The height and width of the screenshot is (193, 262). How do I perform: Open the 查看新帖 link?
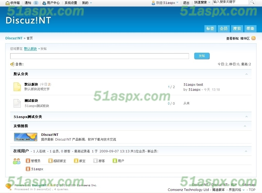pyautogui.click(x=232, y=39)
